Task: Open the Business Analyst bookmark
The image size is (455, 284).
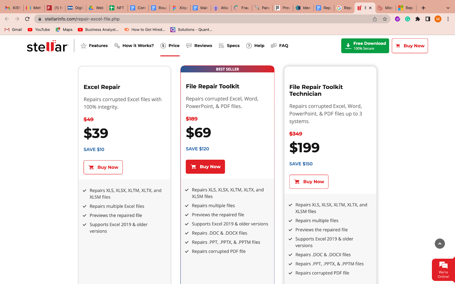Action: pos(98,30)
